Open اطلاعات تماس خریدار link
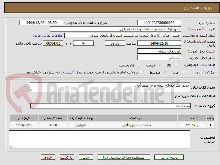 [48, 36]
